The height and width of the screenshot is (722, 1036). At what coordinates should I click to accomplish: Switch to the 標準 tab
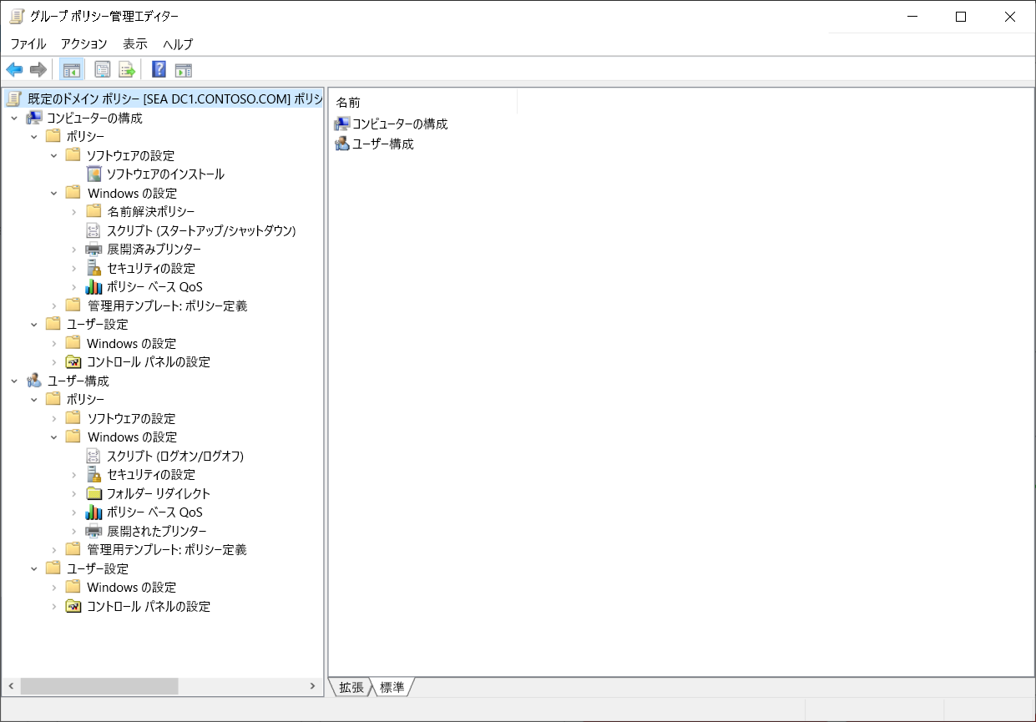tap(393, 687)
